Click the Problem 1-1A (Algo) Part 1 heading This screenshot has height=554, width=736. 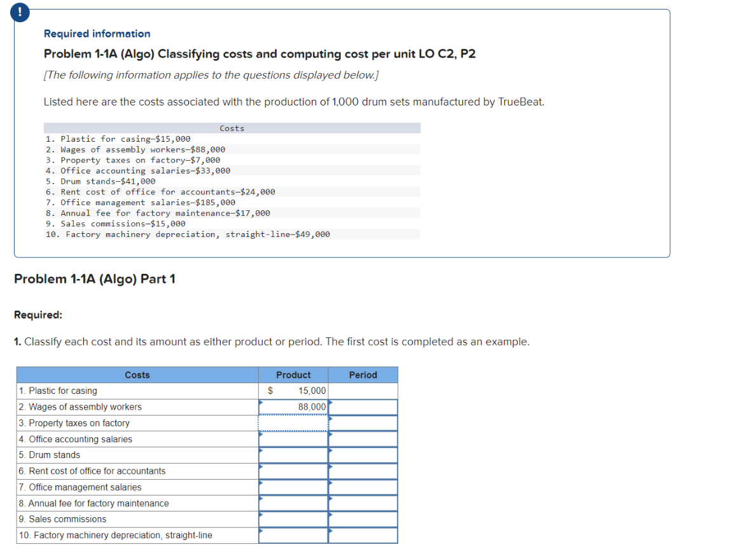click(x=94, y=278)
